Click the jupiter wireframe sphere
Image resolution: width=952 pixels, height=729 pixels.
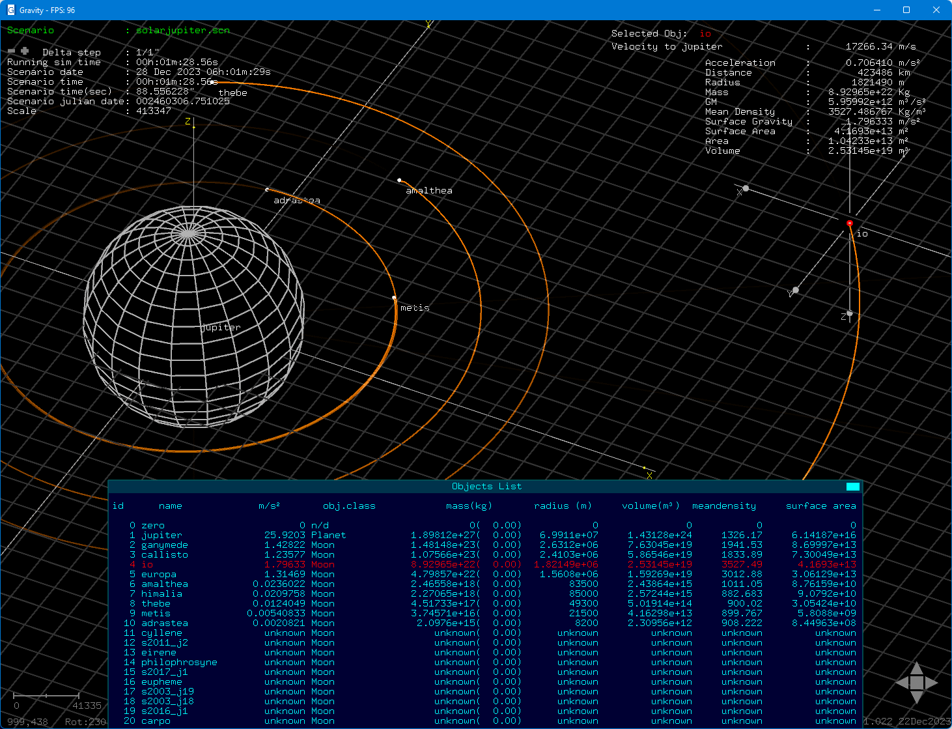click(193, 317)
